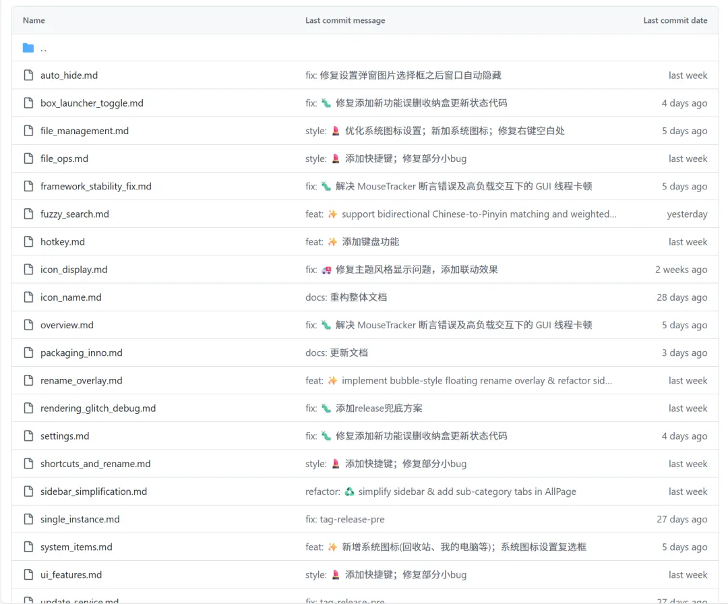
Task: Open file_management.md
Action: click(x=84, y=131)
